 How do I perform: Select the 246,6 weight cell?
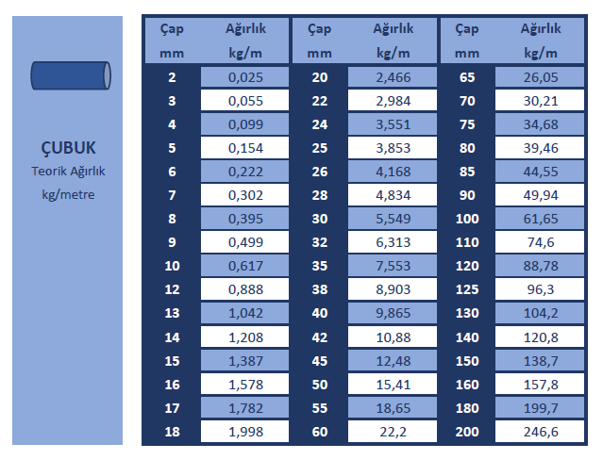pyautogui.click(x=541, y=432)
